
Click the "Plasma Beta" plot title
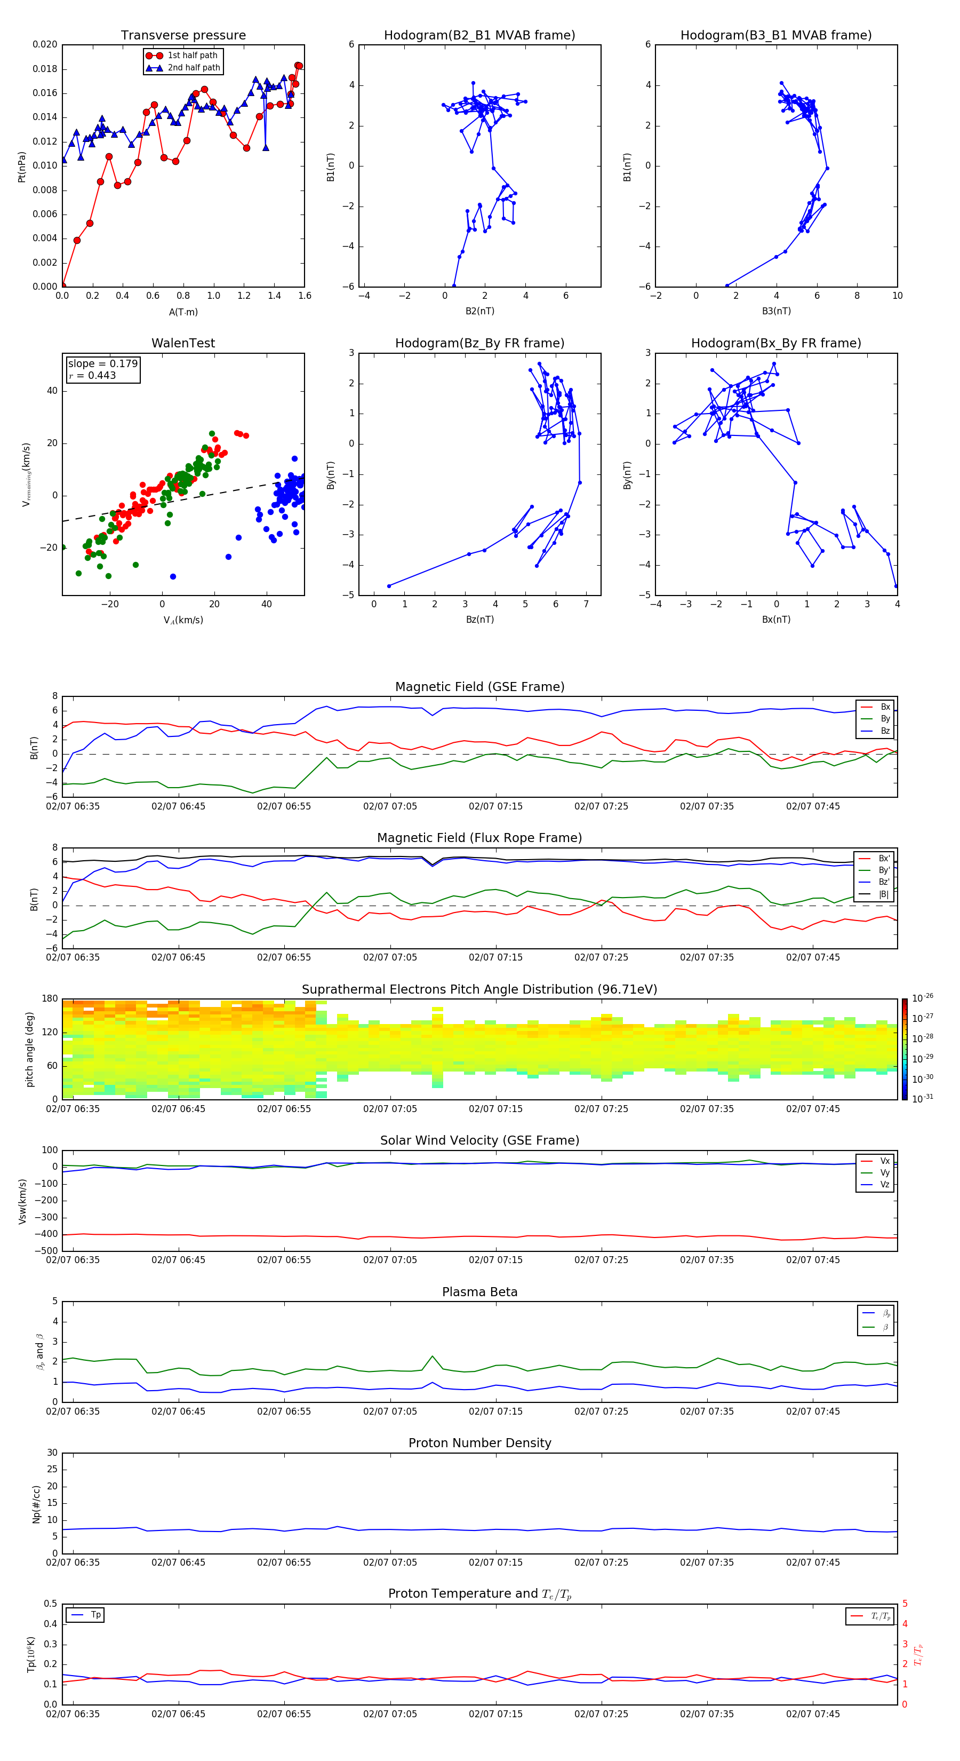pyautogui.click(x=479, y=1292)
